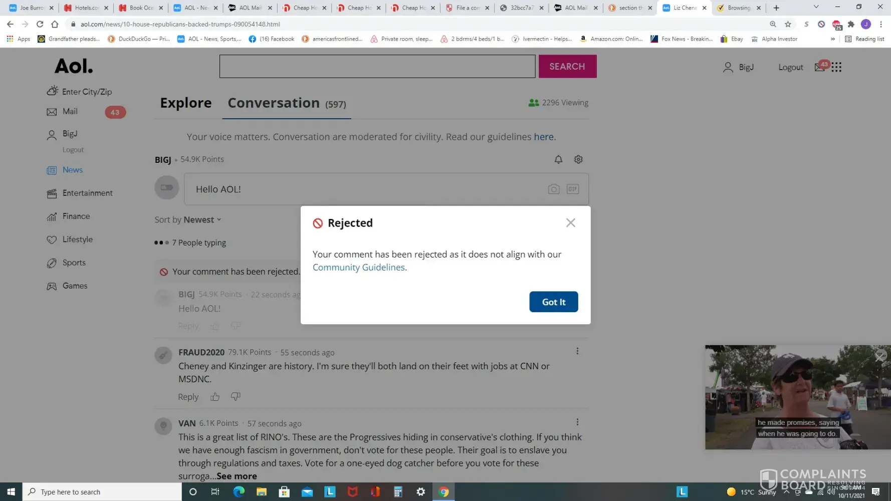Open Chrome from the Windows taskbar
Image resolution: width=891 pixels, height=501 pixels.
point(443,492)
